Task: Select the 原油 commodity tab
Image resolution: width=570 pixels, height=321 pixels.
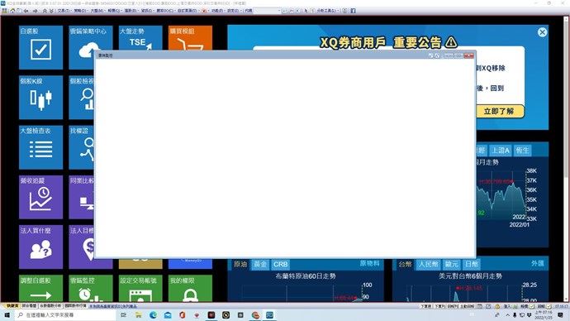Action: 240,264
